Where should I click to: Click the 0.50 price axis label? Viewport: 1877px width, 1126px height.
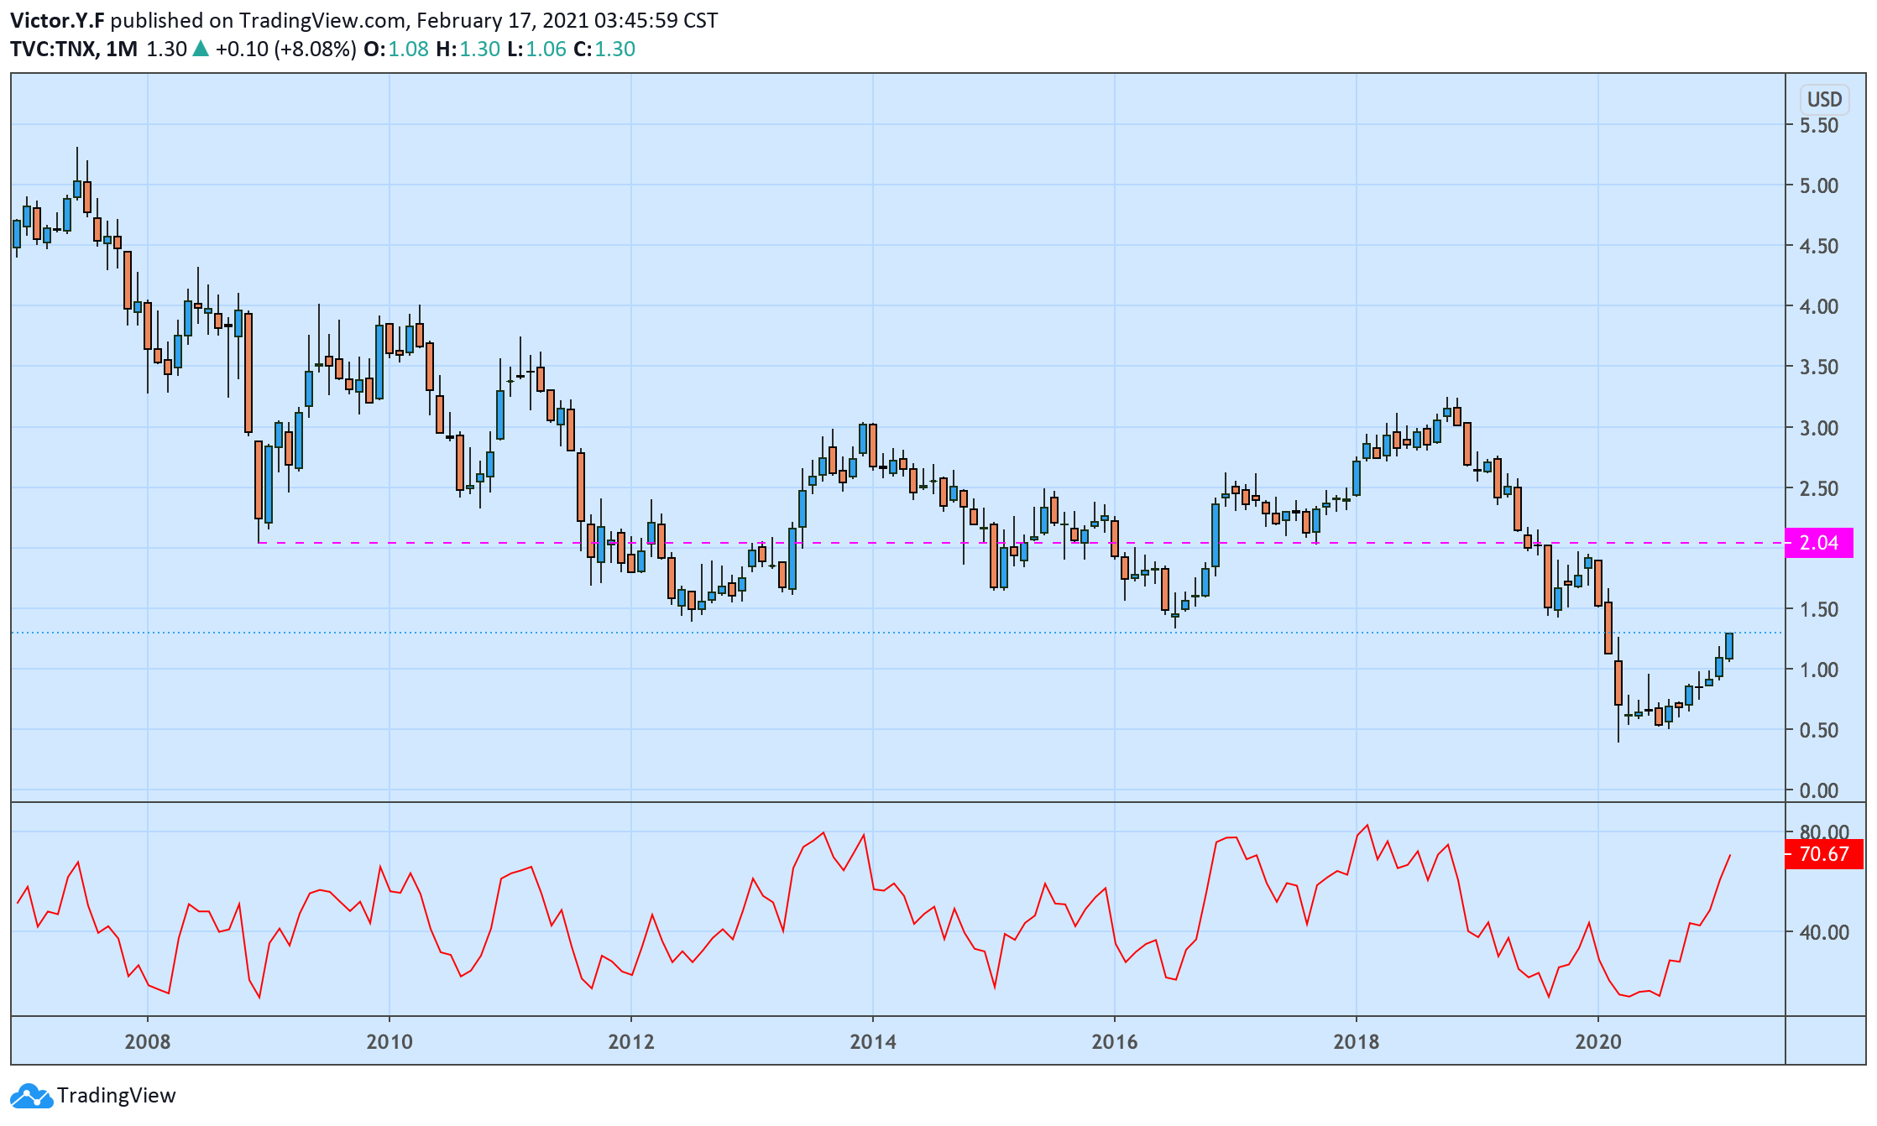coord(1818,730)
